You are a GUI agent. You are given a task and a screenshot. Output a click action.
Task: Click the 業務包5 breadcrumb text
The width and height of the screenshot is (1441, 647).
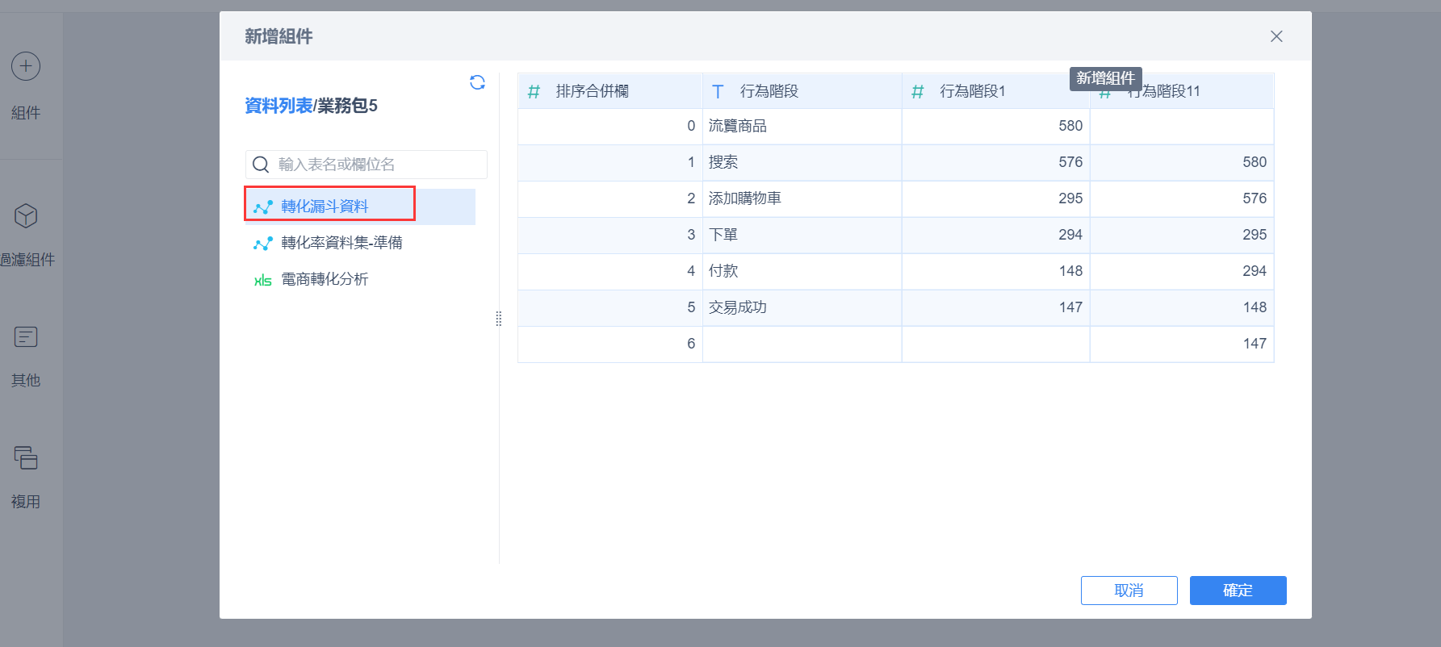[x=347, y=106]
